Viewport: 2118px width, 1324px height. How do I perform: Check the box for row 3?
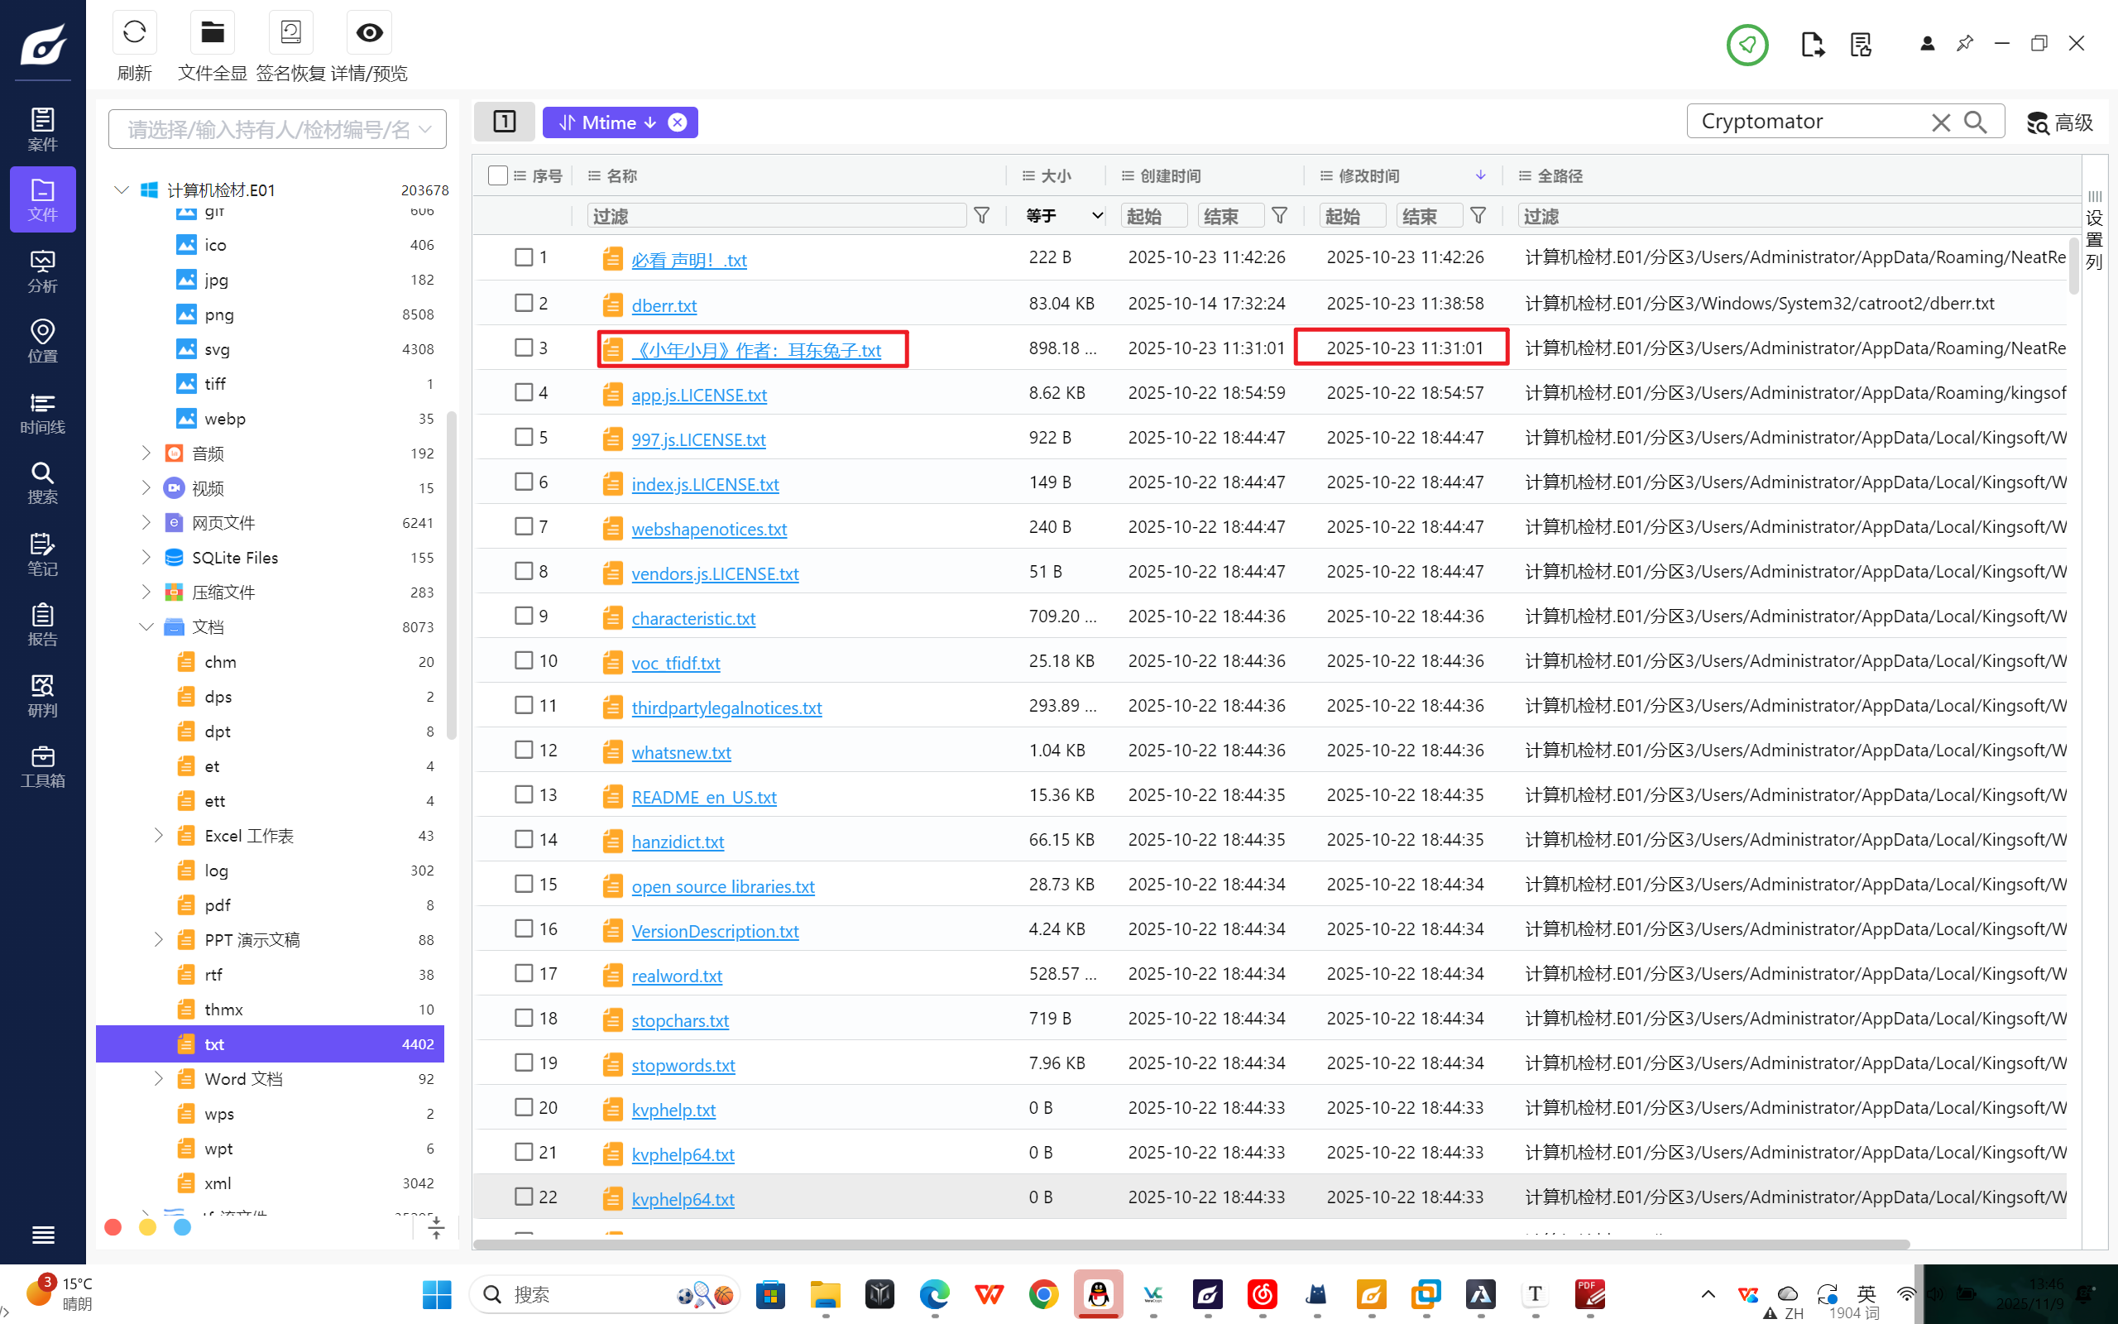point(524,348)
